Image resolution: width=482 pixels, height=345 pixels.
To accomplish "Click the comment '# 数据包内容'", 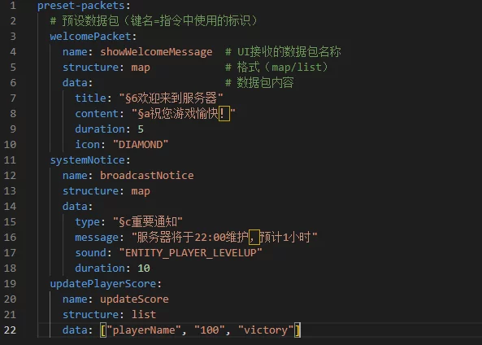I will tap(259, 82).
